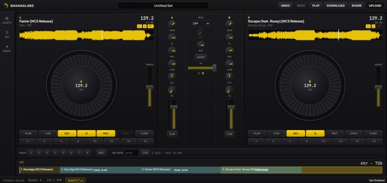Screen dimensions: 387x183
Task: Adjust deck A LOW knob
Action: pyautogui.click(x=172, y=64)
